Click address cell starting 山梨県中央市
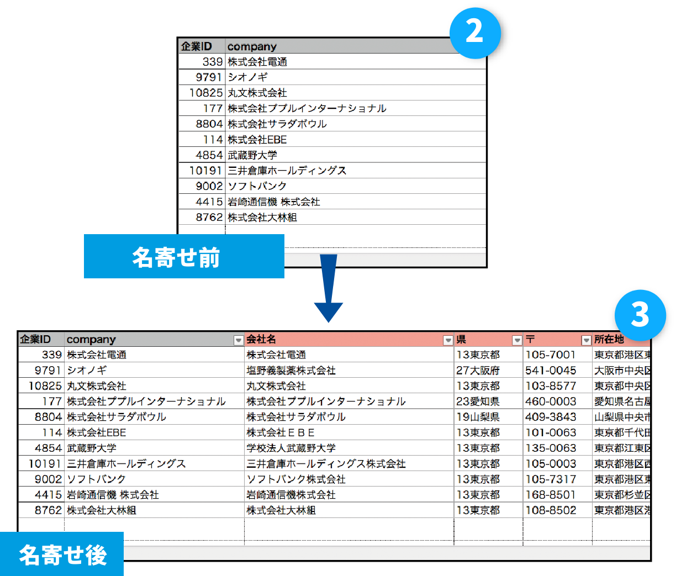This screenshot has width=676, height=576. (x=622, y=417)
